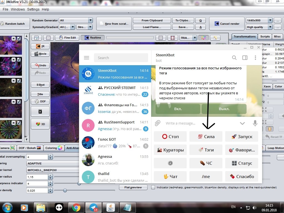Open the File menu

coord(6,9)
